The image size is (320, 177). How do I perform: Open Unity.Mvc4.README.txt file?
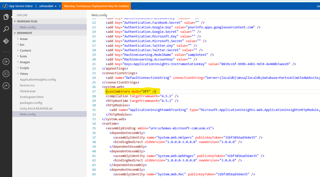(x=36, y=108)
